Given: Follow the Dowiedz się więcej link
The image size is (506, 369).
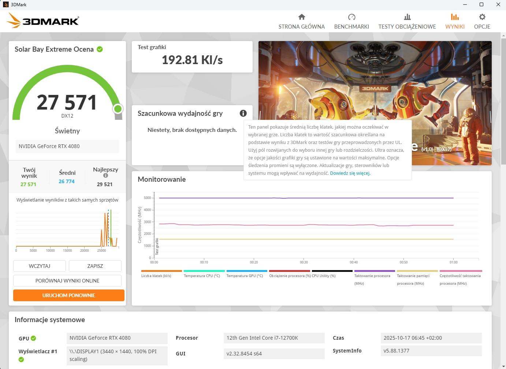Looking at the screenshot, I should 350,173.
